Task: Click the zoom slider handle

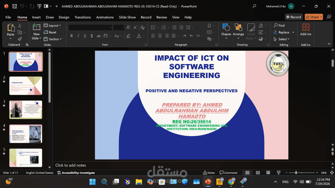Action: (x=296, y=173)
